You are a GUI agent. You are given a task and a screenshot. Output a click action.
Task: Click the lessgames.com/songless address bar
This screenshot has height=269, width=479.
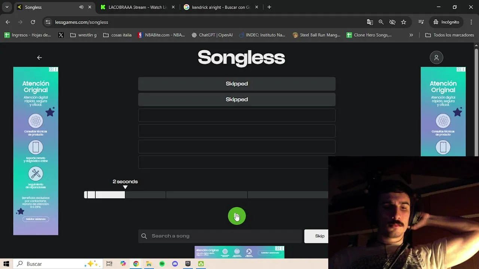pyautogui.click(x=206, y=22)
